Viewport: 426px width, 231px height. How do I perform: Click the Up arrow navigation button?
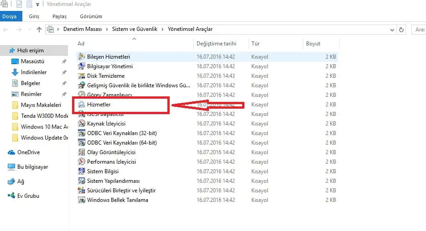[x=39, y=30]
